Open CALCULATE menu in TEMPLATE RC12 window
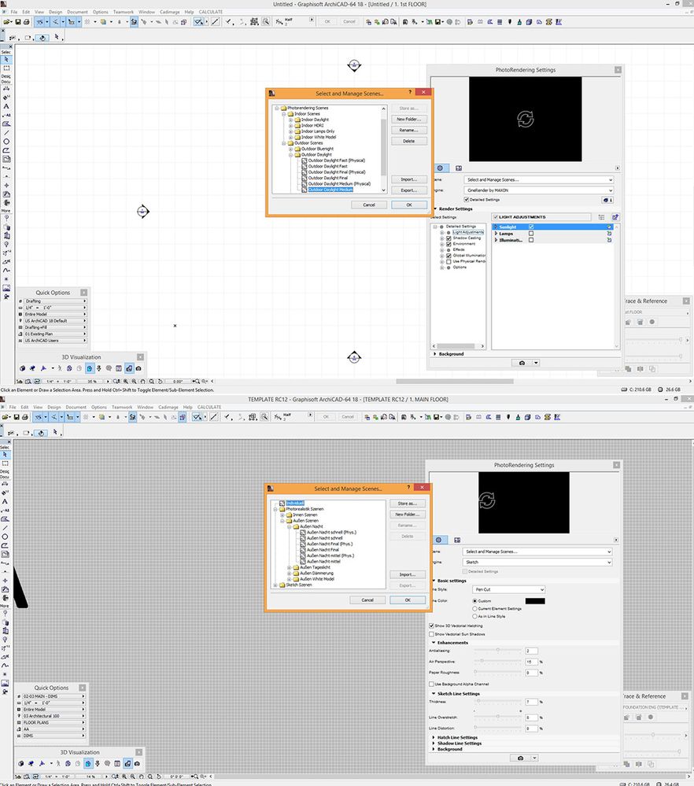This screenshot has width=694, height=786. [x=209, y=407]
